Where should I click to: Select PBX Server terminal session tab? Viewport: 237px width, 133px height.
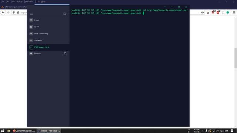click(48, 47)
